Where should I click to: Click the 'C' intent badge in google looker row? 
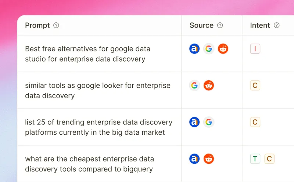click(255, 85)
